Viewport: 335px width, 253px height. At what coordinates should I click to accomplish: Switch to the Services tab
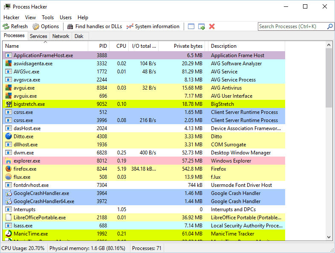[38, 36]
